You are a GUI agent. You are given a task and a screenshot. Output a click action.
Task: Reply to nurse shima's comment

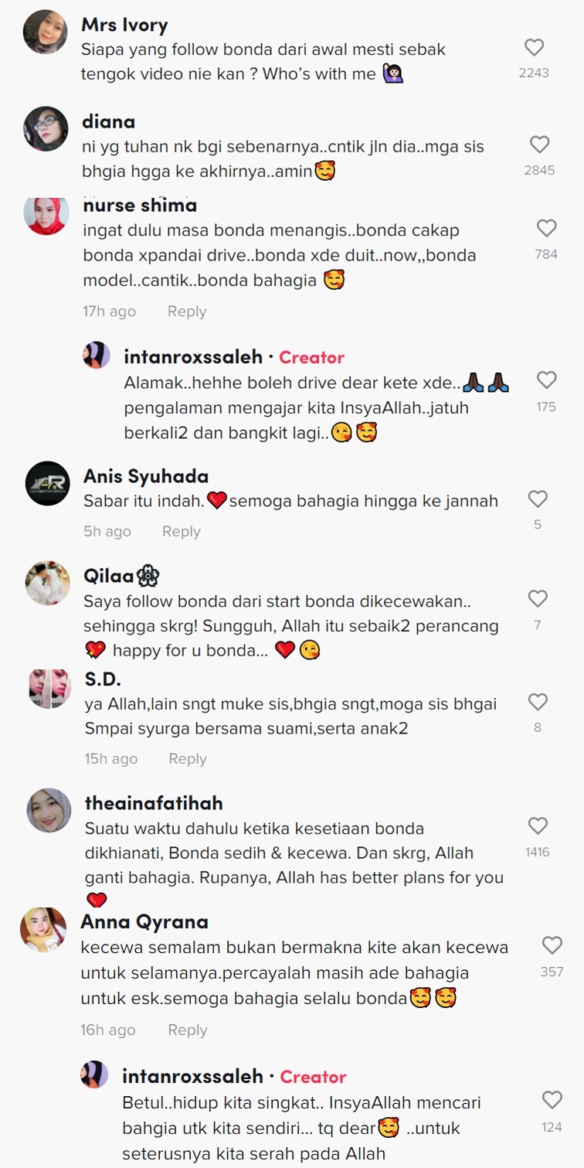tap(187, 312)
